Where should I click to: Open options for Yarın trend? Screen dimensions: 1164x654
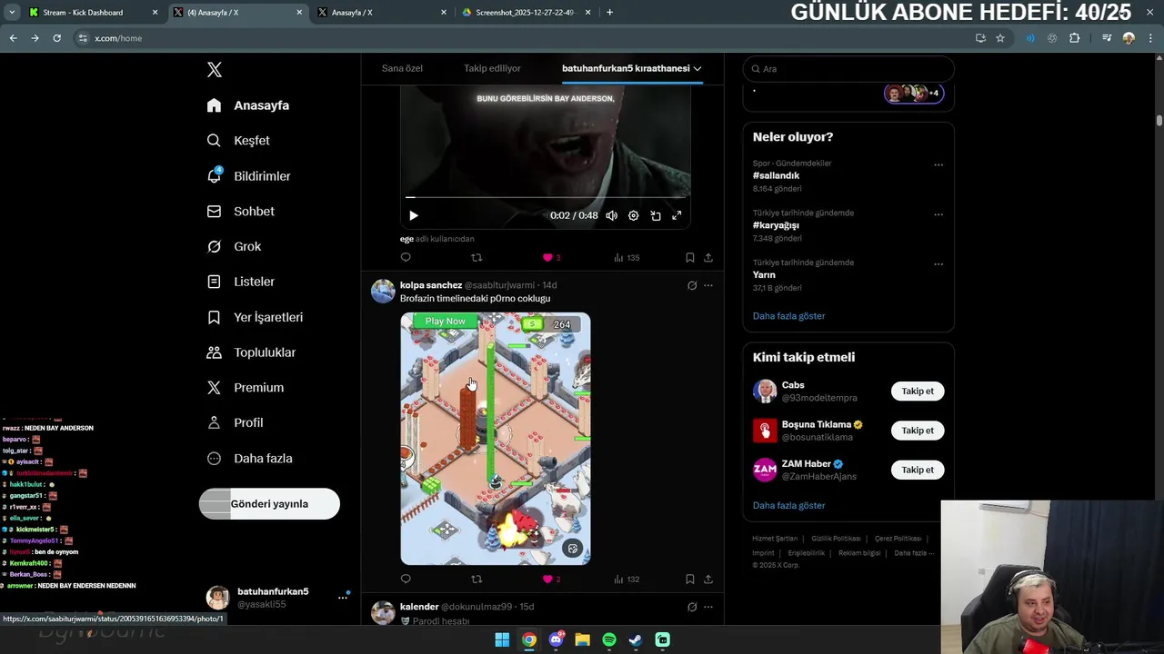point(938,264)
